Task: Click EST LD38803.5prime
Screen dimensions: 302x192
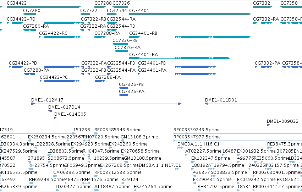Action: (49, 155)
